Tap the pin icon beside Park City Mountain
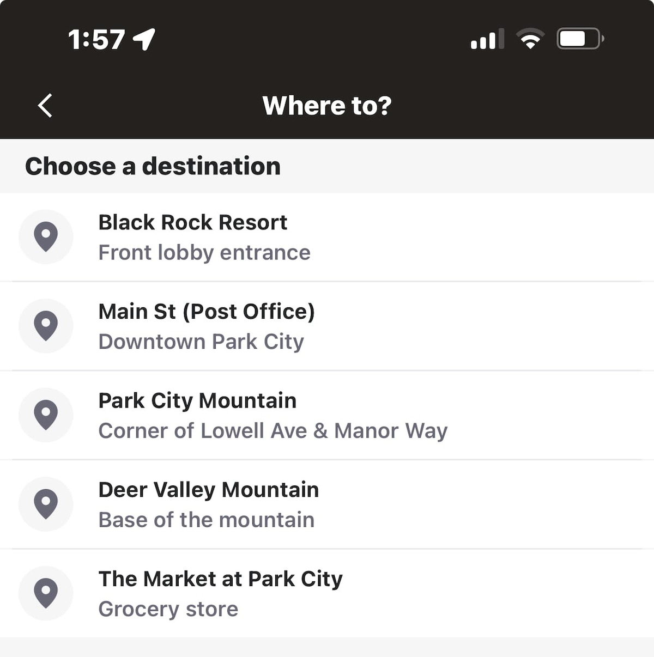Screen dimensions: 654x657 click(46, 415)
